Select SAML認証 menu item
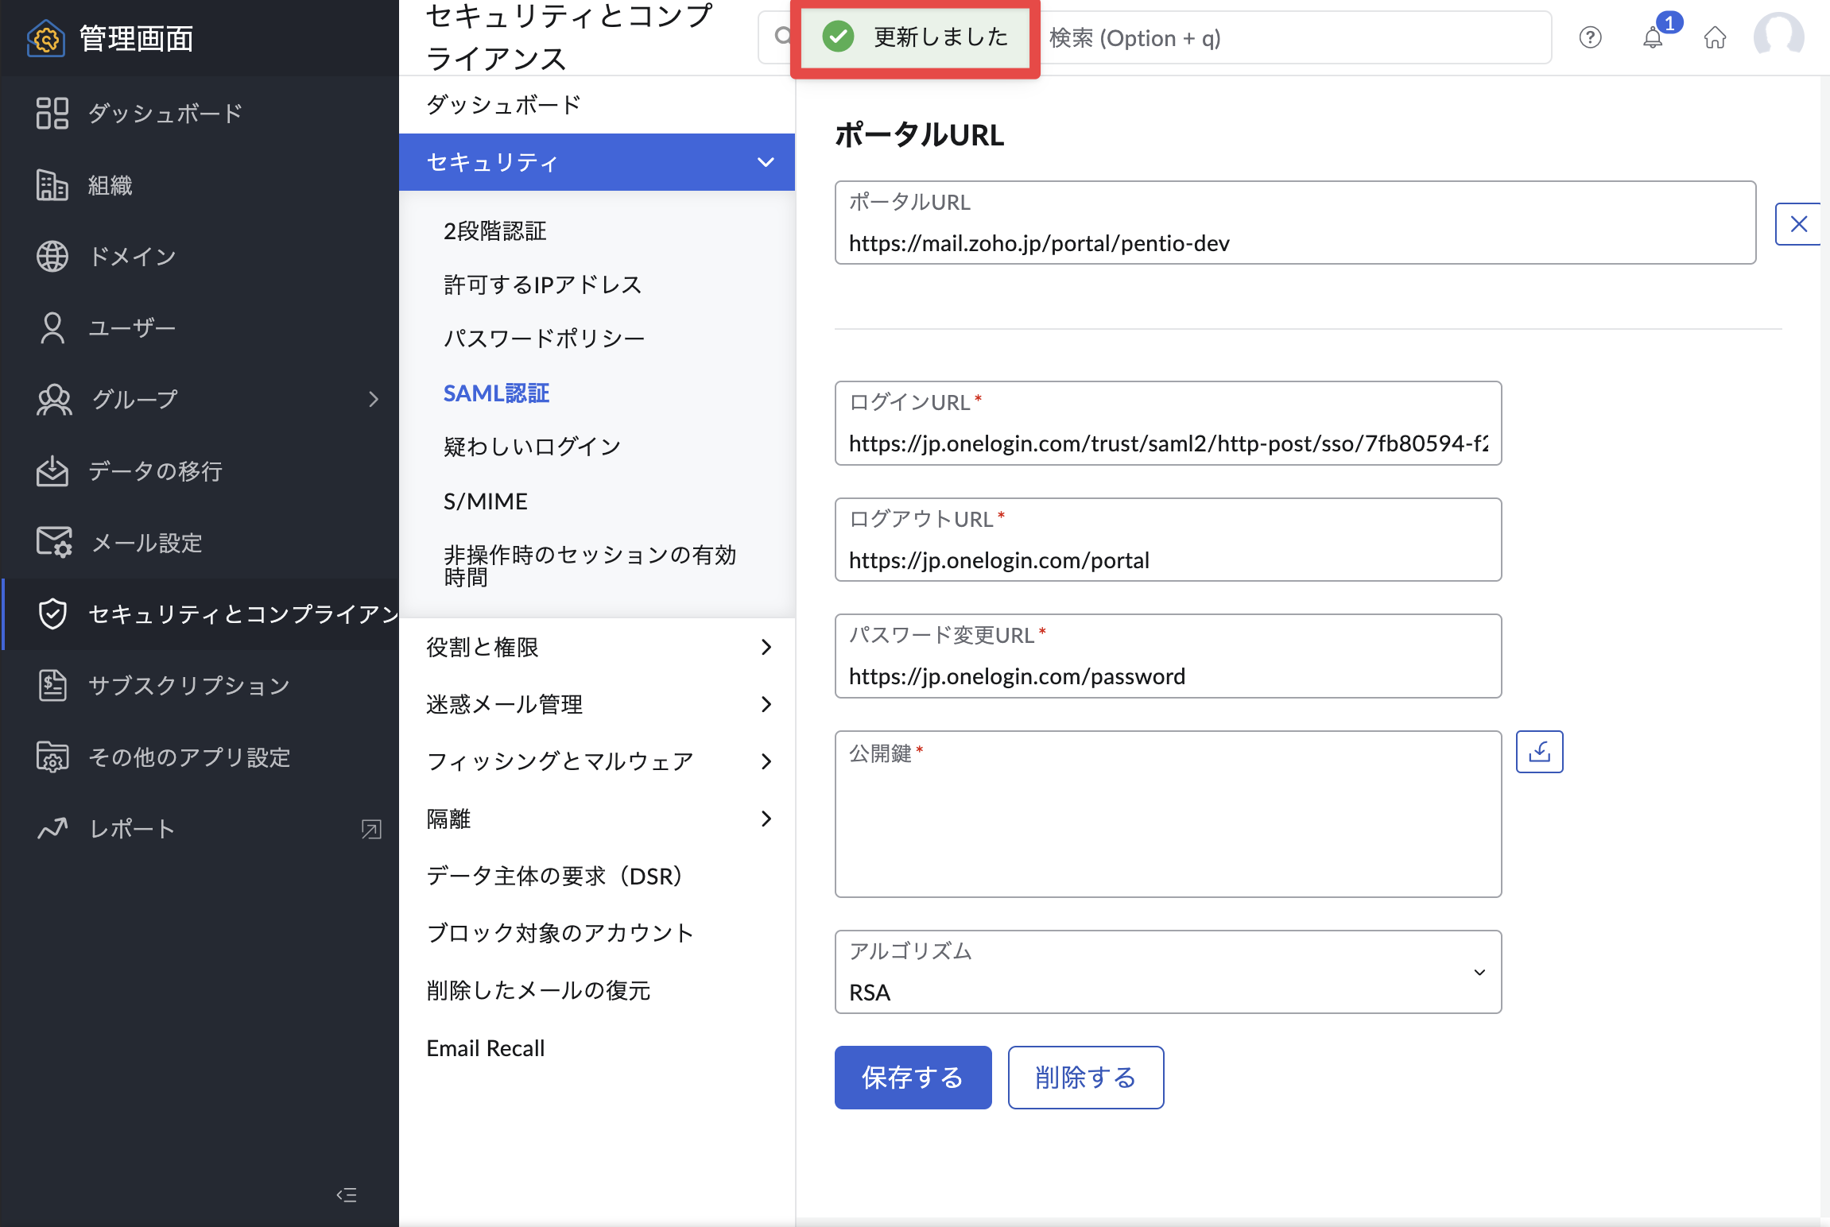1830x1227 pixels. (x=496, y=393)
